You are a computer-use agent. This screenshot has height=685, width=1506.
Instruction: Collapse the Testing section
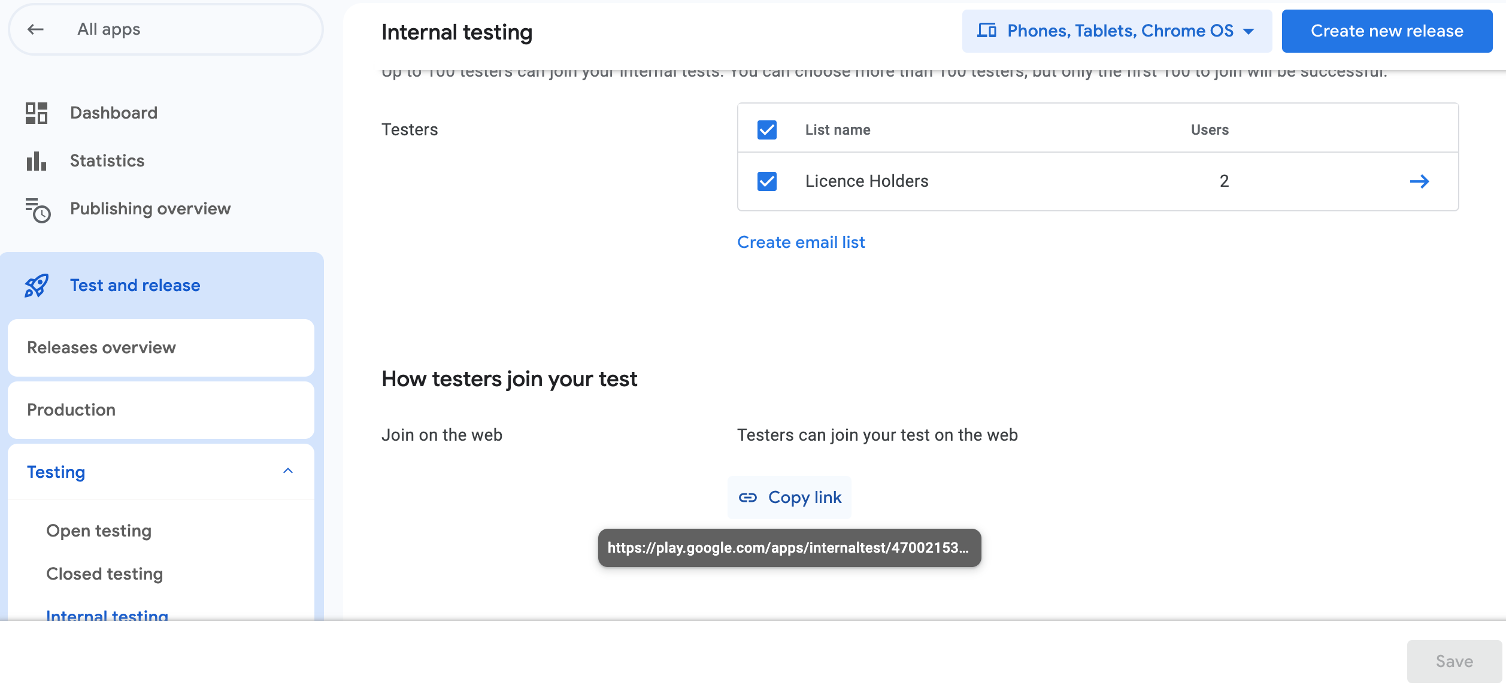click(289, 471)
